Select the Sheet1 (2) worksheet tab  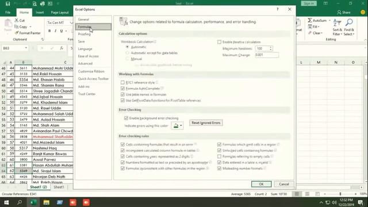[39, 187]
